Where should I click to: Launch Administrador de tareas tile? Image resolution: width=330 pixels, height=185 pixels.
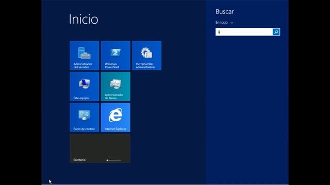(x=115, y=86)
